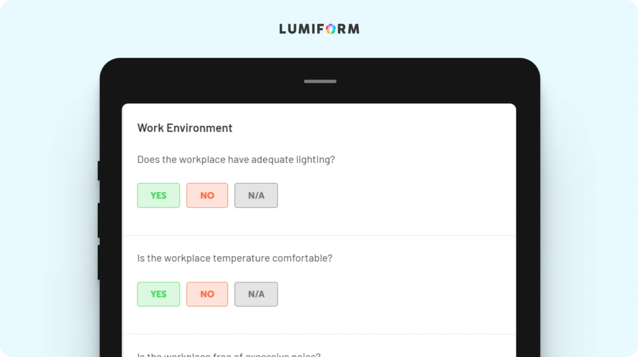
Task: Select YES for adequate lighting question
Action: coord(158,195)
